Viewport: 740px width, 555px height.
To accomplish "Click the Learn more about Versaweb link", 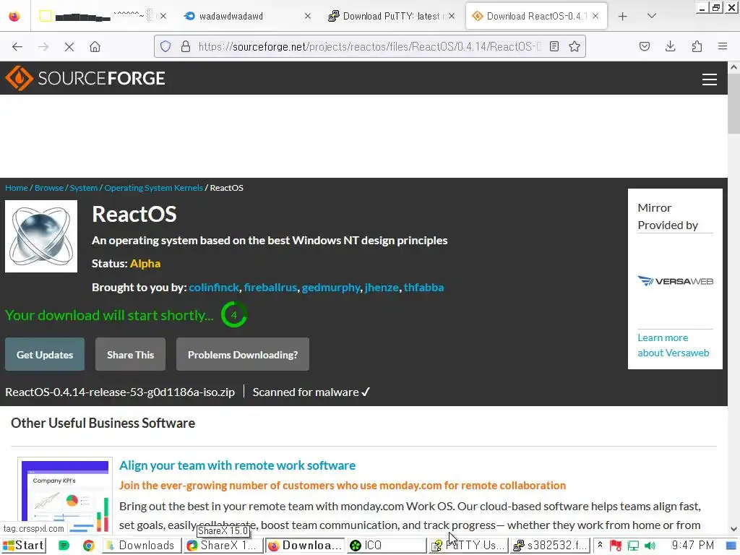I will [674, 345].
